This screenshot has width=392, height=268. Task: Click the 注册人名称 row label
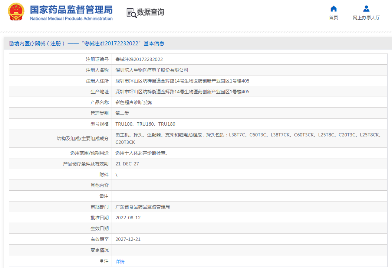(x=97, y=70)
